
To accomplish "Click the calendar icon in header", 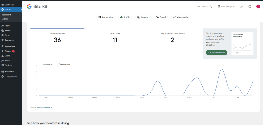I will pyautogui.click(x=219, y=7).
